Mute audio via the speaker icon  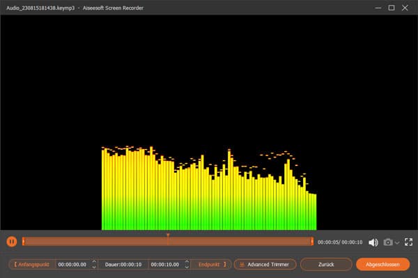373,242
